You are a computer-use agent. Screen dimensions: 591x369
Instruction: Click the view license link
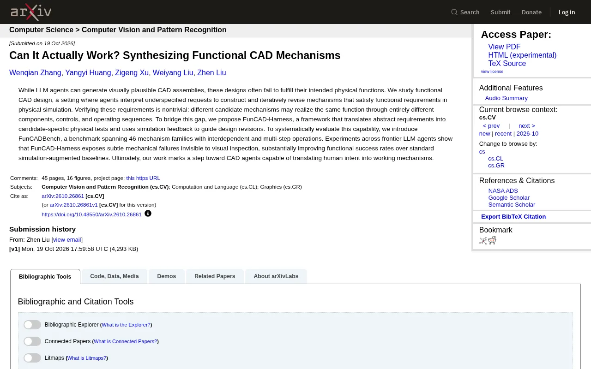pos(492,71)
